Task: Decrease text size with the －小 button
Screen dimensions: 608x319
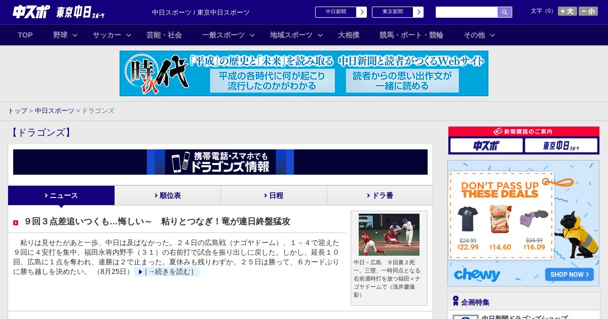Action: 588,11
